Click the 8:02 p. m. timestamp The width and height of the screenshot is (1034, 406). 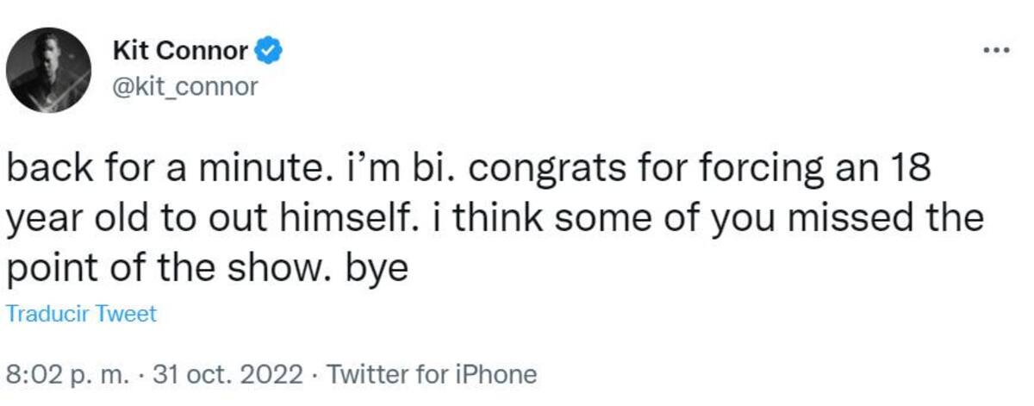pos(67,375)
